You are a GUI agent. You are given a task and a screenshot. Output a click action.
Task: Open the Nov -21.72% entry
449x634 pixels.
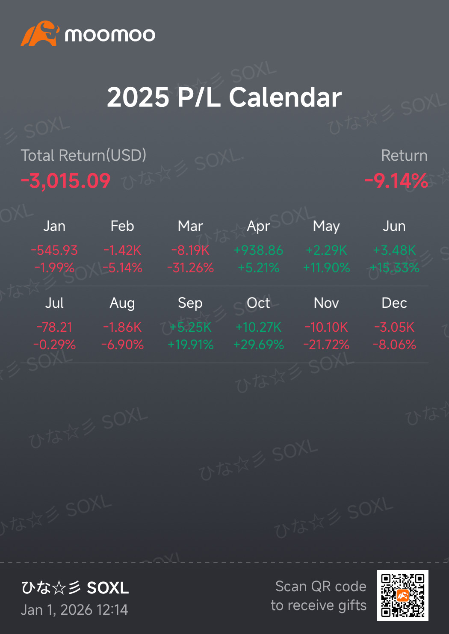point(326,345)
